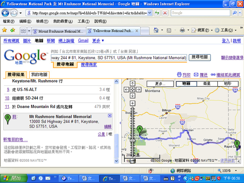This screenshot has width=244, height=183.
Task: Open the 說明(H) menu
Action: tap(100, 21)
